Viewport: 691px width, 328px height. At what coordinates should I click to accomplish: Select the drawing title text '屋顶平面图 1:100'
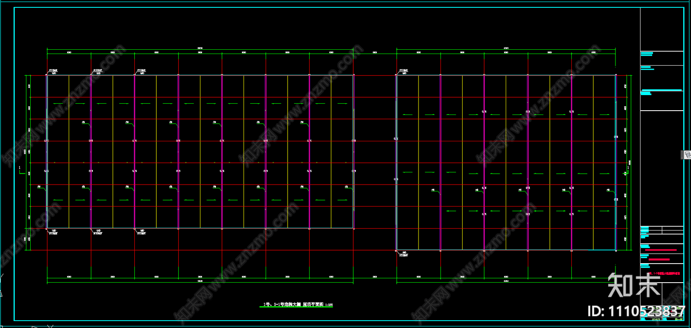318,305
